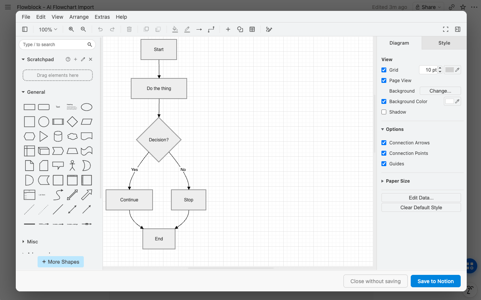481x300 pixels.
Task: Click the fullscreen toggle icon
Action: (446, 29)
